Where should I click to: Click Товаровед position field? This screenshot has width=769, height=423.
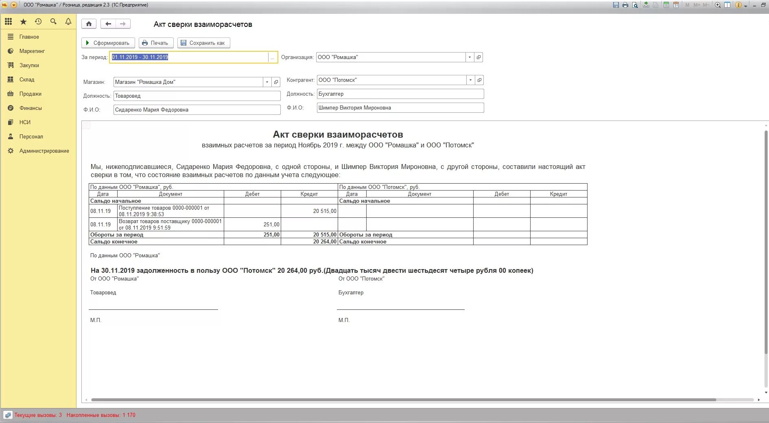pyautogui.click(x=197, y=96)
